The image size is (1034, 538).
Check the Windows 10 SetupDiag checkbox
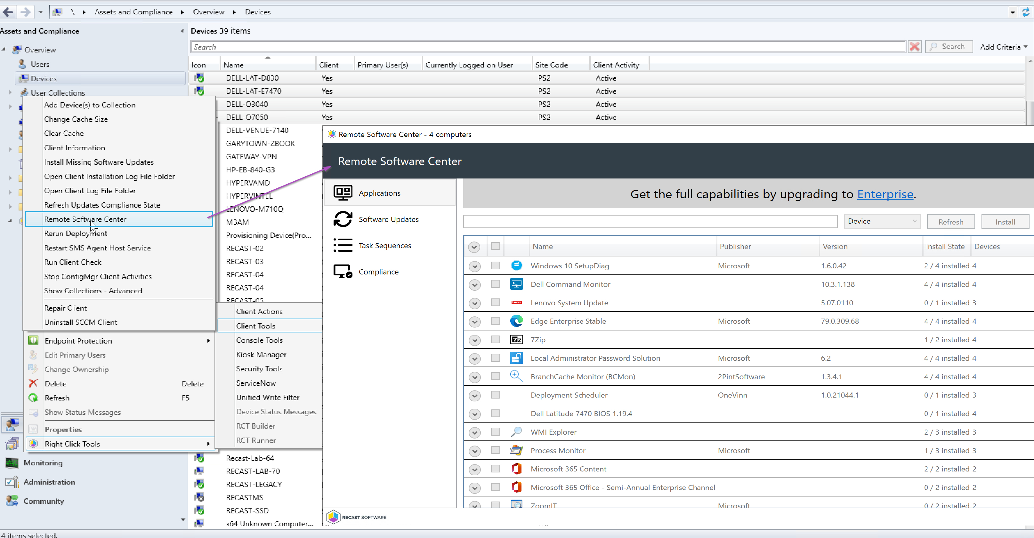pyautogui.click(x=495, y=265)
